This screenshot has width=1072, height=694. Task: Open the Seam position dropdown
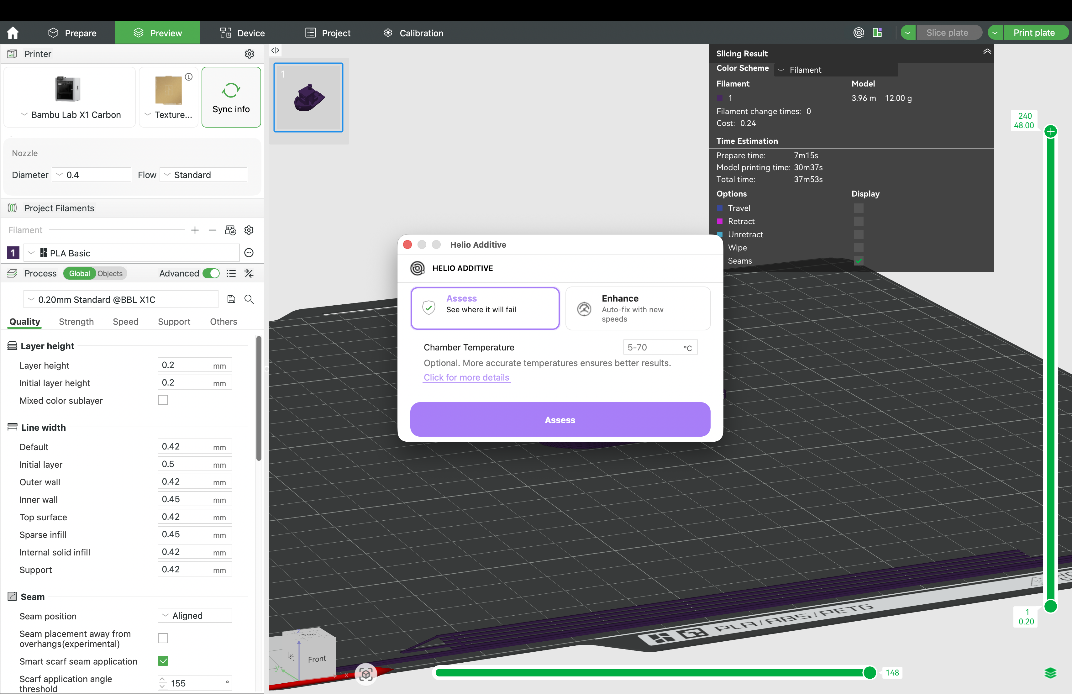[195, 616]
